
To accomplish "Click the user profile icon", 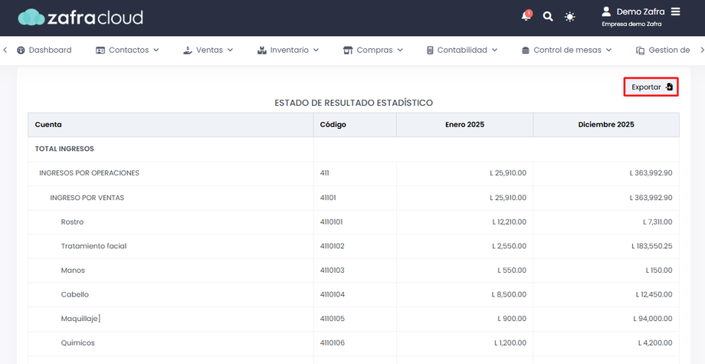I will [x=607, y=11].
